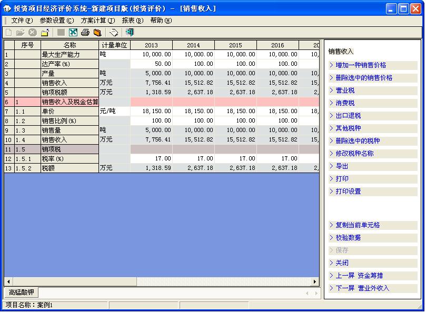Click the 产量 row name cell
Viewport: 426px width, 313px height.
click(70, 73)
